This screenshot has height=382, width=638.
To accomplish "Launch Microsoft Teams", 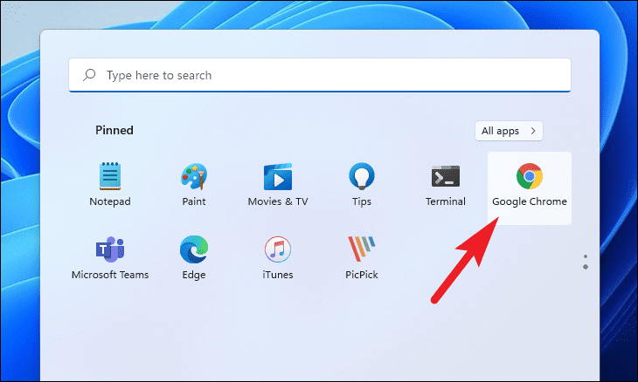I will tap(110, 258).
